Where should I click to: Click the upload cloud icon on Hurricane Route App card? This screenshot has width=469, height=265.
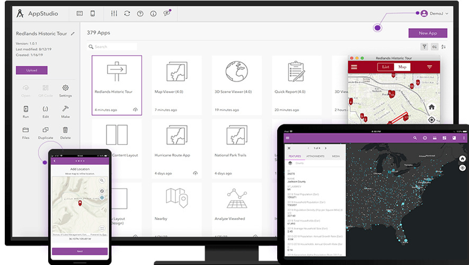coord(196,173)
